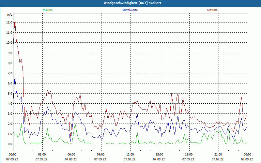Pick the 03:00 time label on x-axis
This screenshot has width=261, height=163.
click(42, 154)
